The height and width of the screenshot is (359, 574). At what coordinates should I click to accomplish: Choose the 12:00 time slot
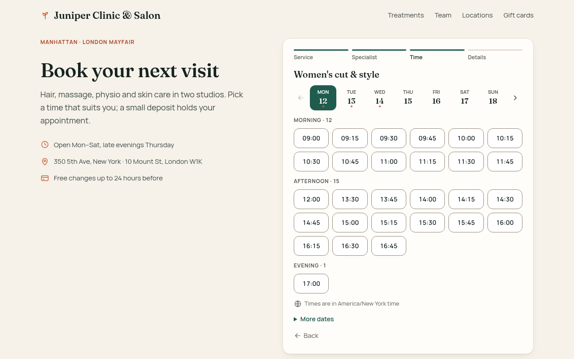pos(311,199)
